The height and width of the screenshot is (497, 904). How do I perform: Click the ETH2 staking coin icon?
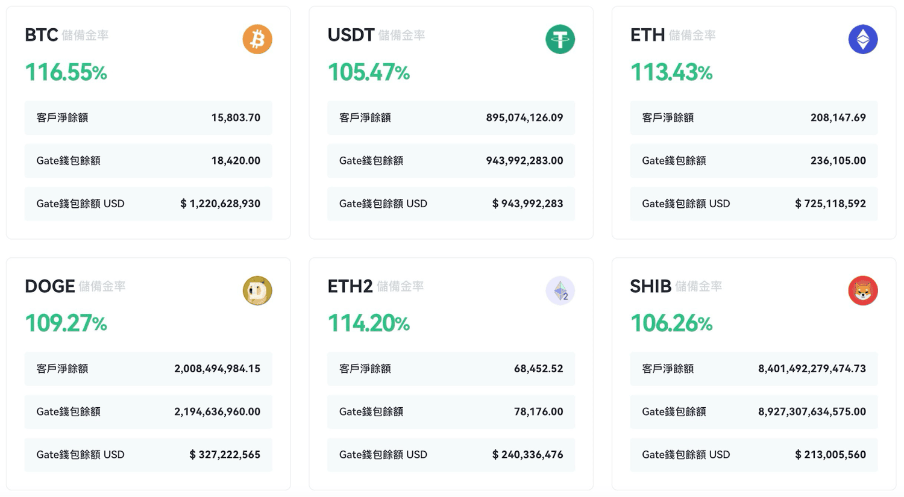point(560,290)
